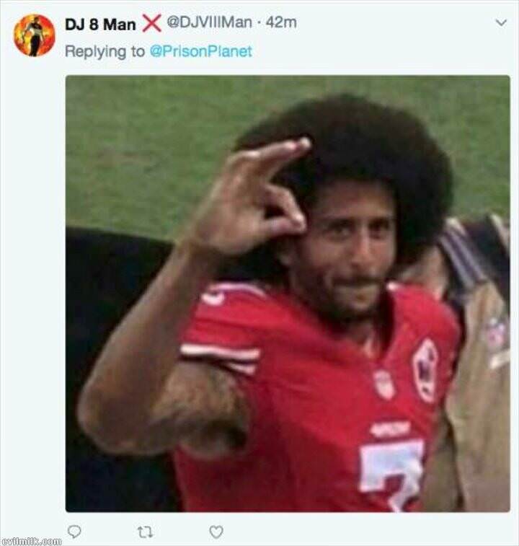This screenshot has width=519, height=546.
Task: Expand the photo of the red-jersey player
Action: tap(288, 294)
